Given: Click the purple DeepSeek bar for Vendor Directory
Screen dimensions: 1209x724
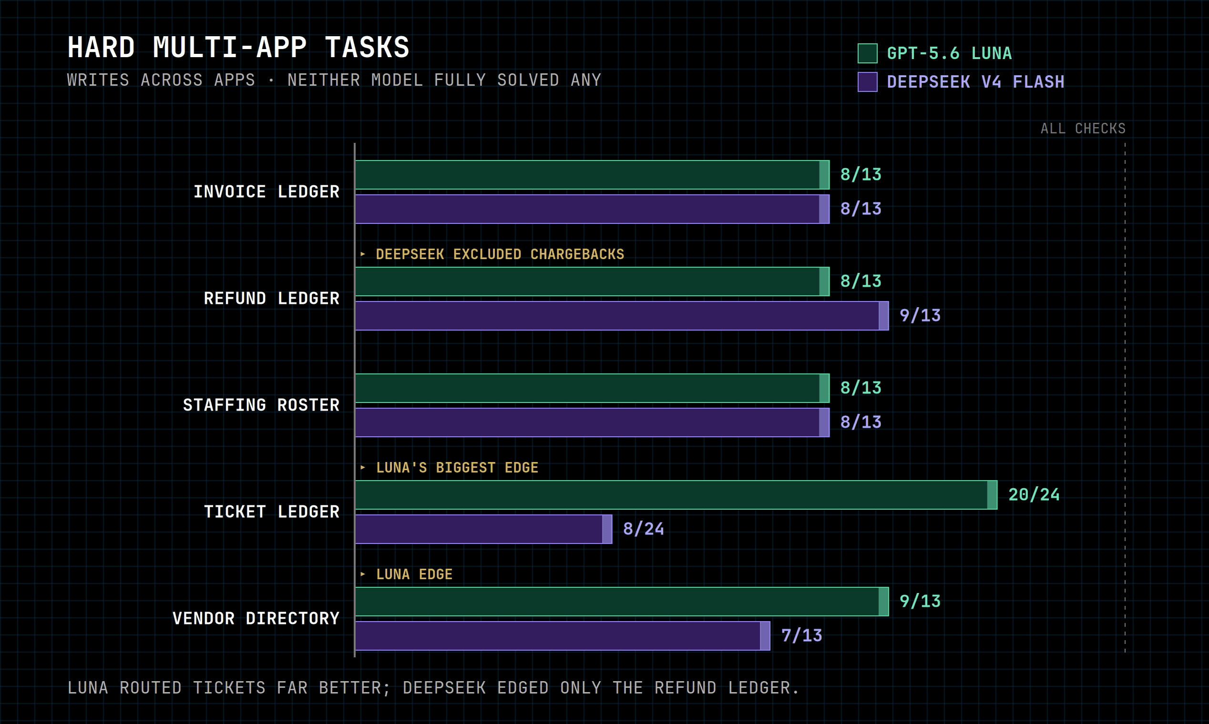Looking at the screenshot, I should (563, 636).
